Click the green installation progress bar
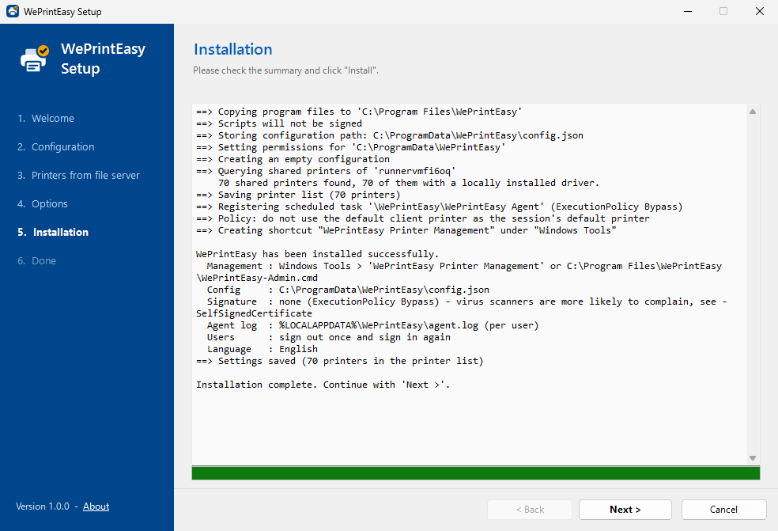 pos(476,473)
